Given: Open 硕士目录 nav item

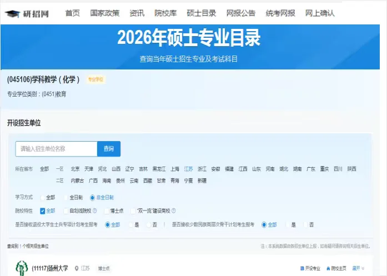Looking at the screenshot, I should (202, 13).
